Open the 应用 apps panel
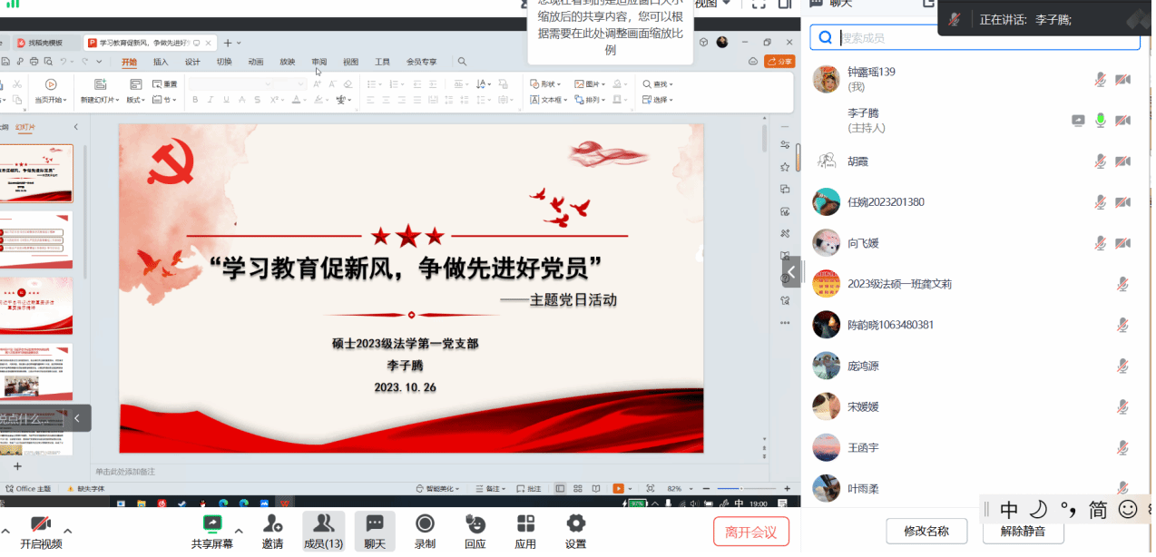 525,531
